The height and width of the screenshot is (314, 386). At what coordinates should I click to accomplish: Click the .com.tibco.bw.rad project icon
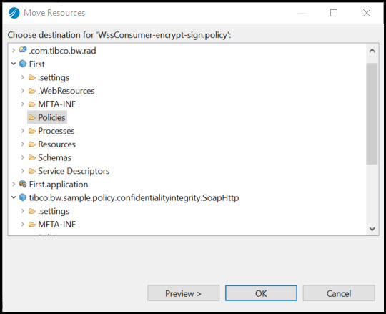pyautogui.click(x=23, y=50)
